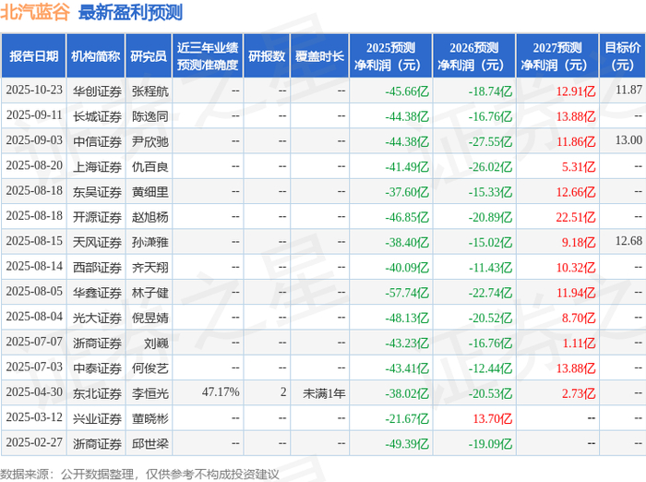
Task: Click institution 兴业证券
Action: click(x=97, y=418)
